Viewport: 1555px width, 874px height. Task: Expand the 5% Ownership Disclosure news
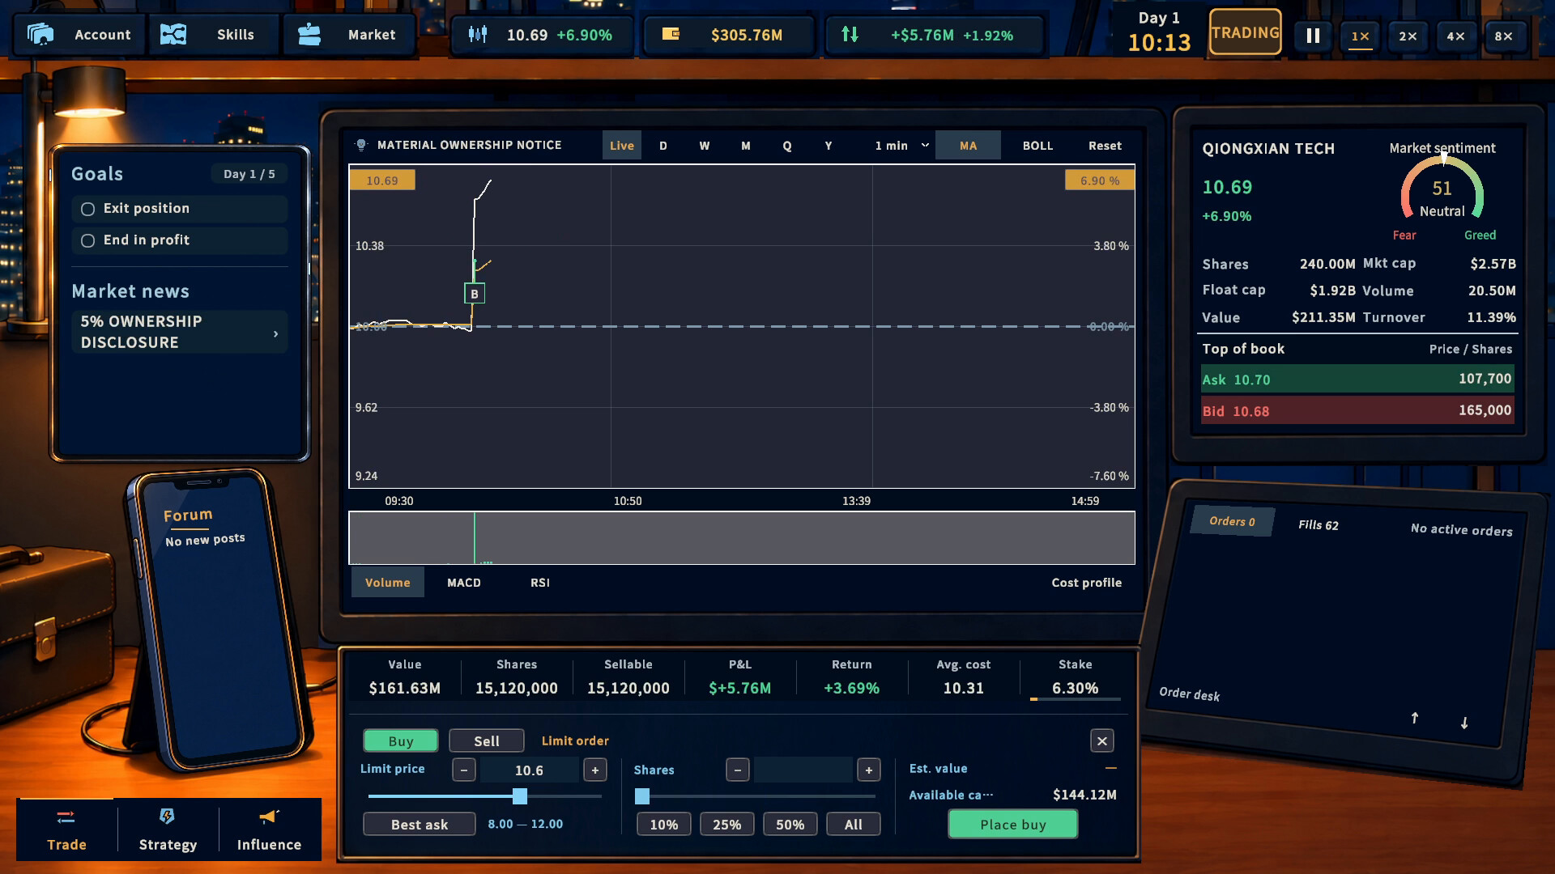[x=180, y=332]
